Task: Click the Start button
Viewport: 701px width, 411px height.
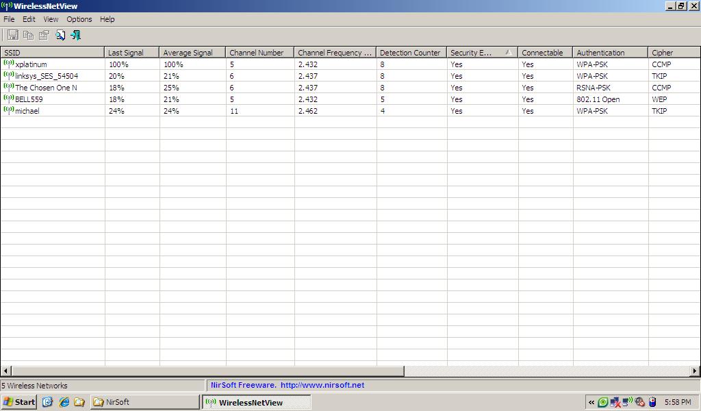Action: click(x=18, y=401)
